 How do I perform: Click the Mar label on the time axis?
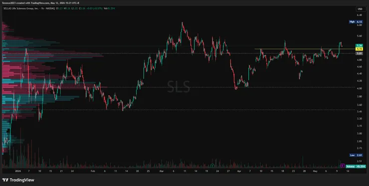[x=162, y=172]
